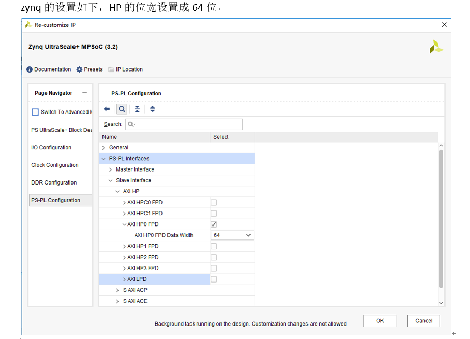Collapse the Slave Interface tree node

pyautogui.click(x=110, y=180)
